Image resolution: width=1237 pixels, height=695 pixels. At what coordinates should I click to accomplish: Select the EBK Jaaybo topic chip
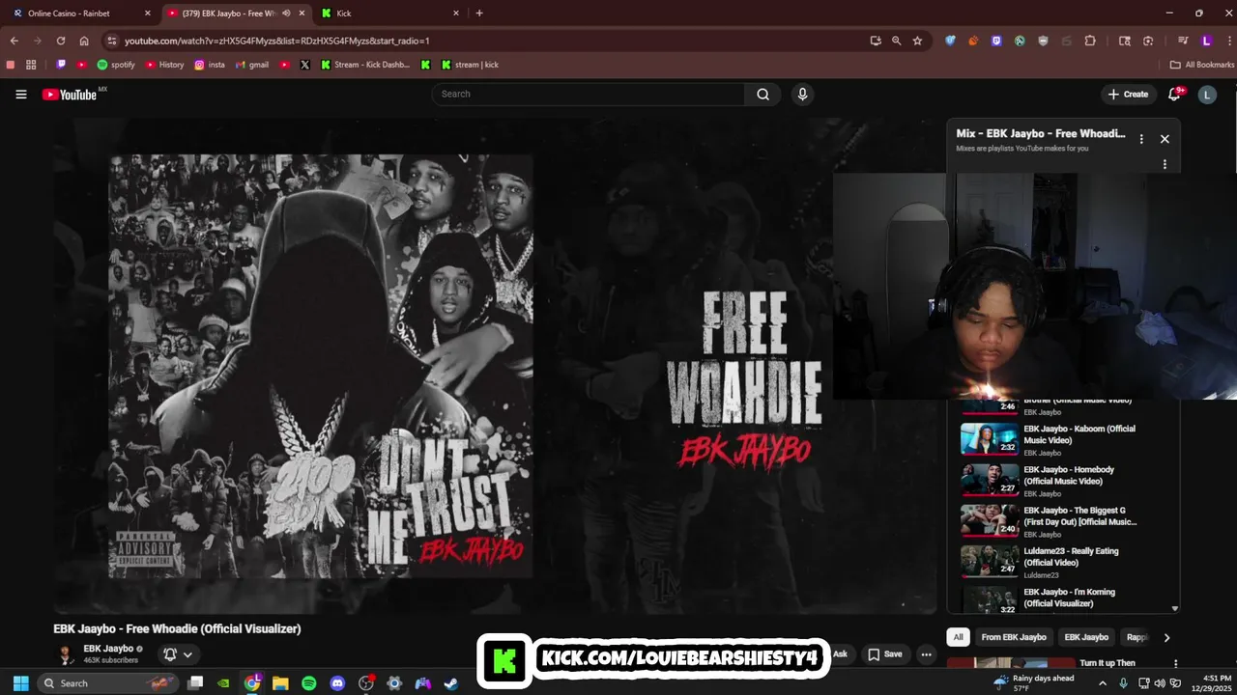pyautogui.click(x=1086, y=637)
